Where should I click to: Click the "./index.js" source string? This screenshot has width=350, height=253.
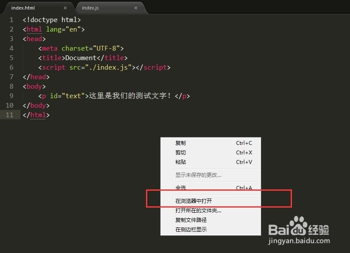pos(108,67)
